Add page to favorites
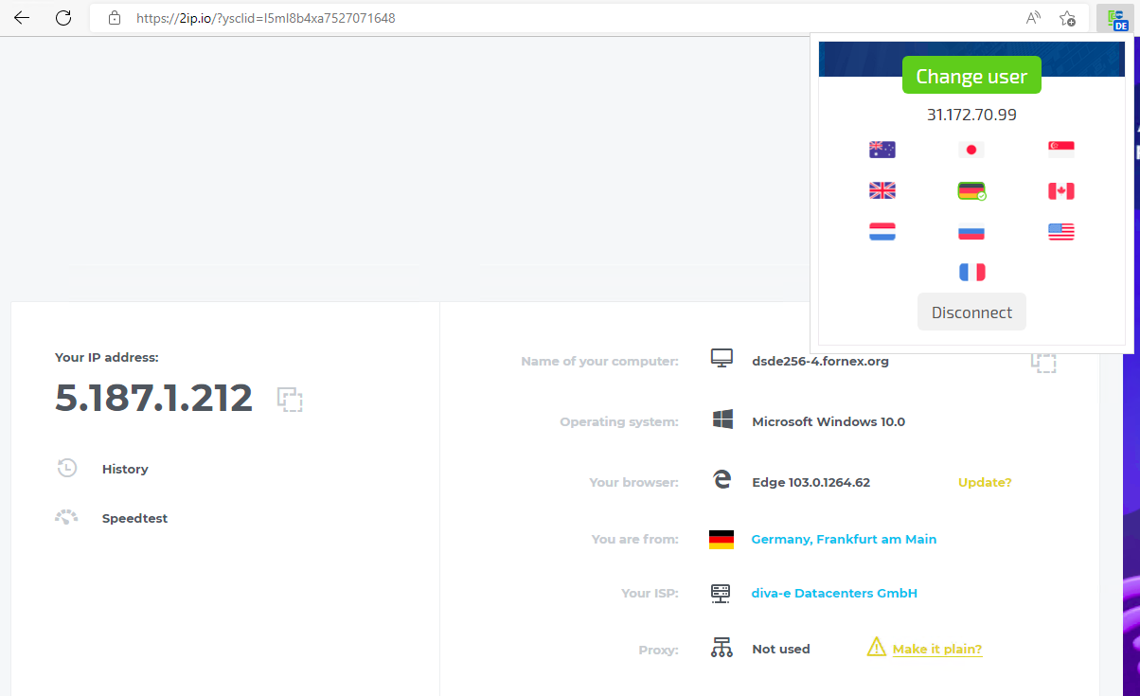The image size is (1140, 696). pos(1067,18)
